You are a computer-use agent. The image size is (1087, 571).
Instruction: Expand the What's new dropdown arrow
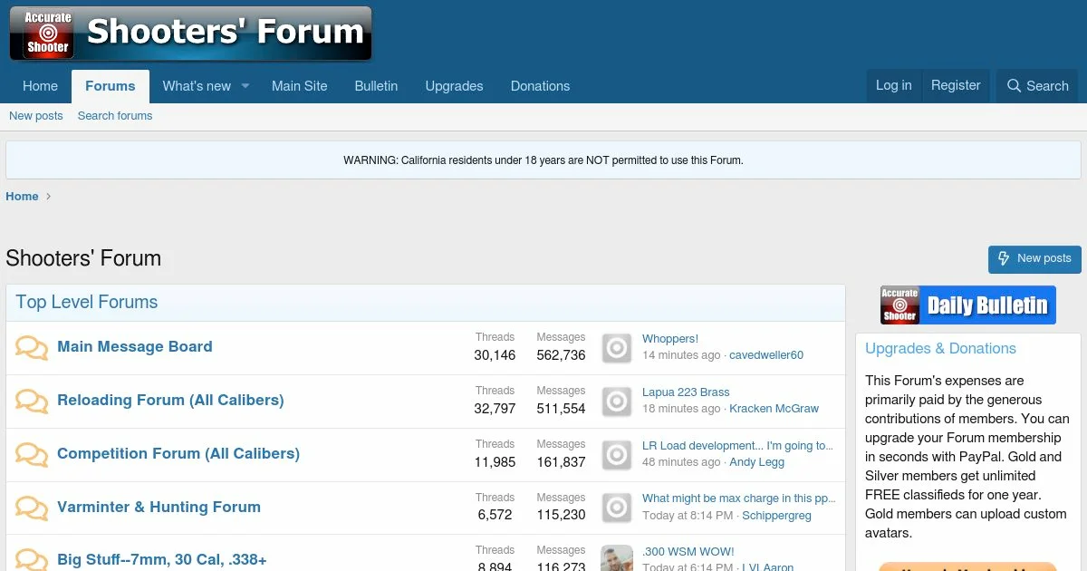pyautogui.click(x=245, y=86)
